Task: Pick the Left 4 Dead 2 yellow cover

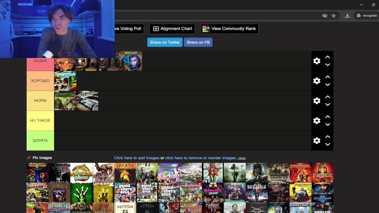Action: click(103, 193)
